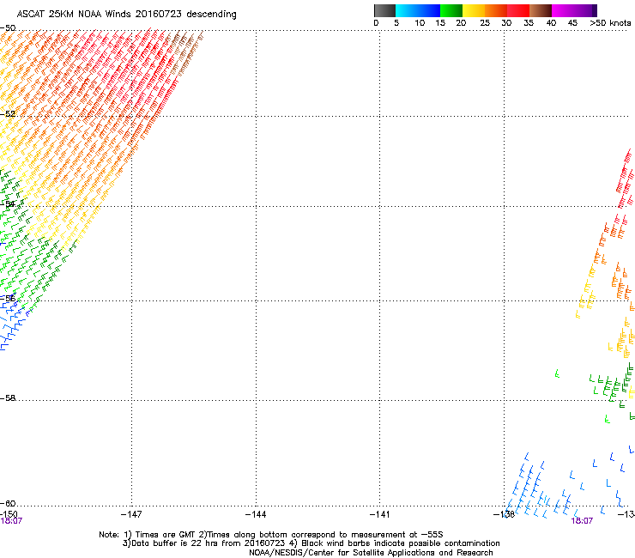
Task: Click the purple '18:07' time at bottom left
Action: [x=11, y=521]
